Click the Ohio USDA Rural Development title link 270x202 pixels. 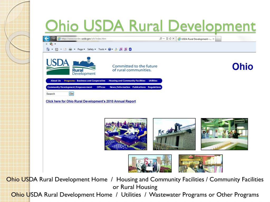(150, 26)
